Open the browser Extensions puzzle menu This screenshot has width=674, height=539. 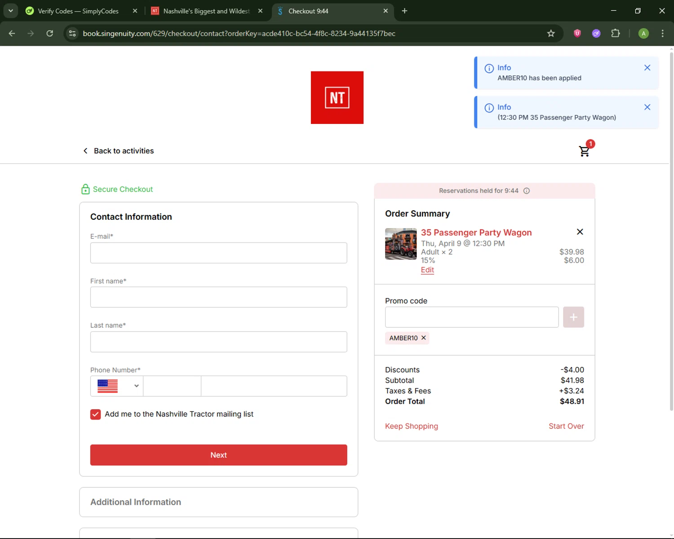pos(616,33)
